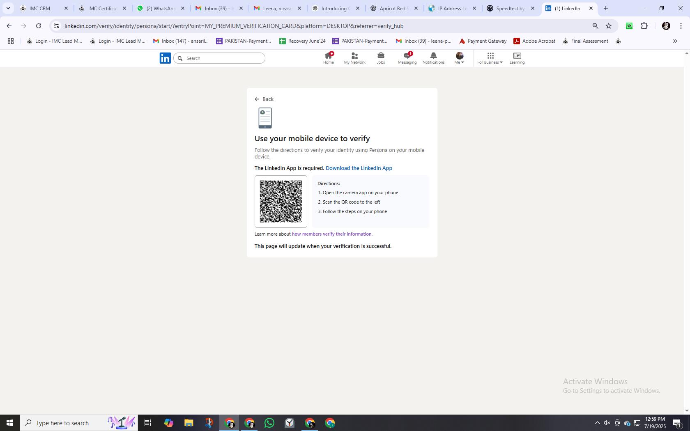The image size is (690, 431).
Task: Close the Speedtest tab
Action: [x=533, y=8]
